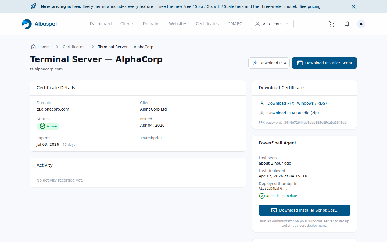Image resolution: width=387 pixels, height=242 pixels.
Task: Open the user avatar menu
Action: click(361, 24)
